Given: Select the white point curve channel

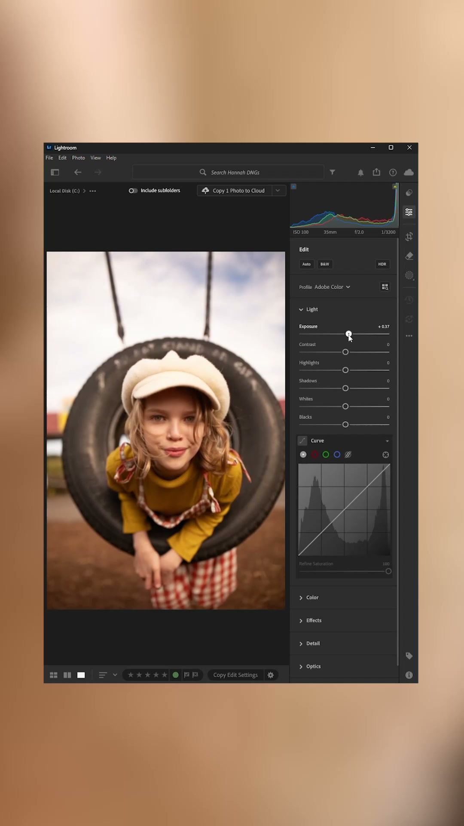Looking at the screenshot, I should coord(303,455).
